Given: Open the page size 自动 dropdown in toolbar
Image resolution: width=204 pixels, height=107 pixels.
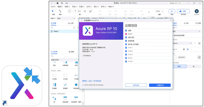Looking at the screenshot, I should (66, 18).
